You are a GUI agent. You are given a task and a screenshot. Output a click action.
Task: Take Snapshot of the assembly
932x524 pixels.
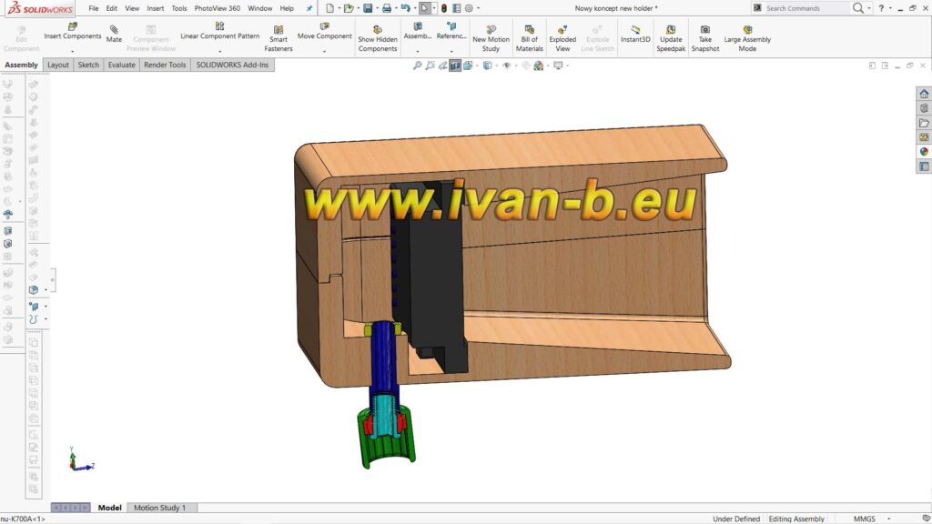pyautogui.click(x=705, y=38)
